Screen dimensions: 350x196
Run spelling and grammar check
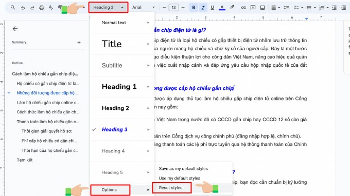[51, 8]
